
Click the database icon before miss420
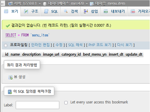pos(45,4)
